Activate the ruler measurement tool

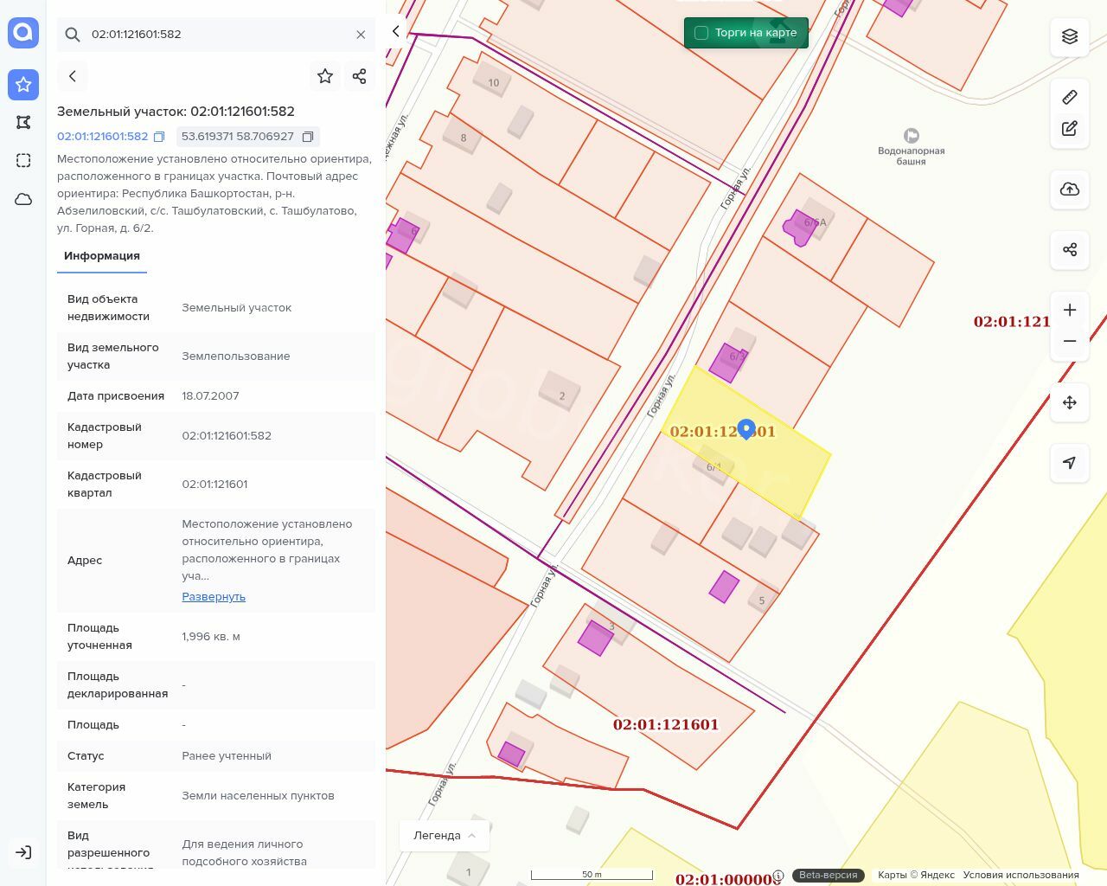click(1070, 97)
